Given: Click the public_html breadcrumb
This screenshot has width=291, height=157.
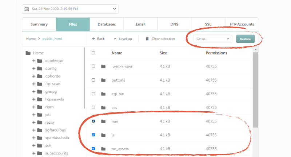Looking at the screenshot, I should [x=52, y=39].
